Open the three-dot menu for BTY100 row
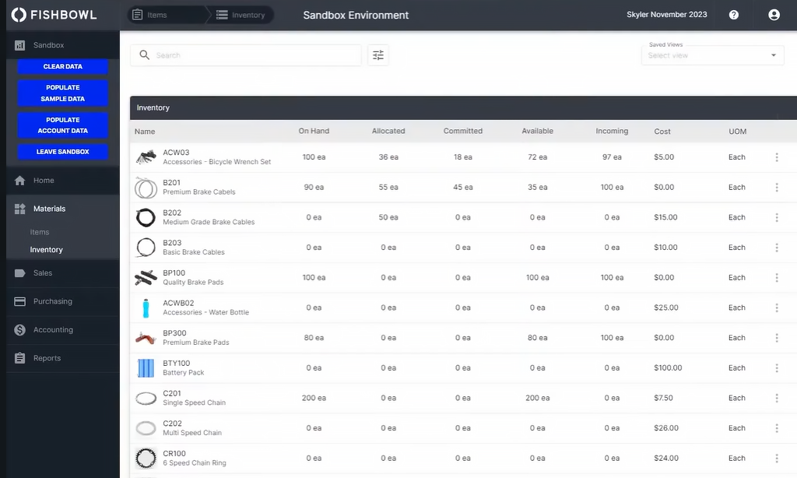 coord(777,367)
